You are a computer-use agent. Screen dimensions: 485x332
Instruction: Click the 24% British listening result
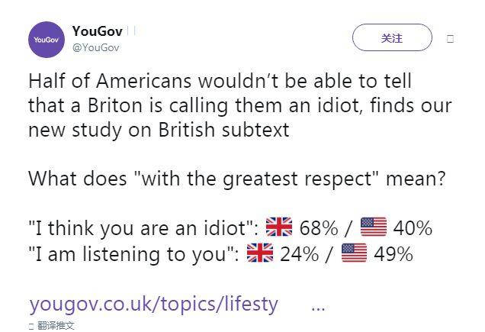coord(299,253)
